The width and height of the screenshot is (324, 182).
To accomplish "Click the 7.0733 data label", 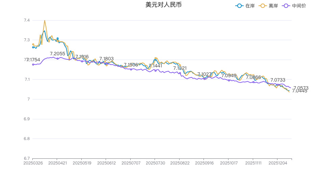I will 278,80.
